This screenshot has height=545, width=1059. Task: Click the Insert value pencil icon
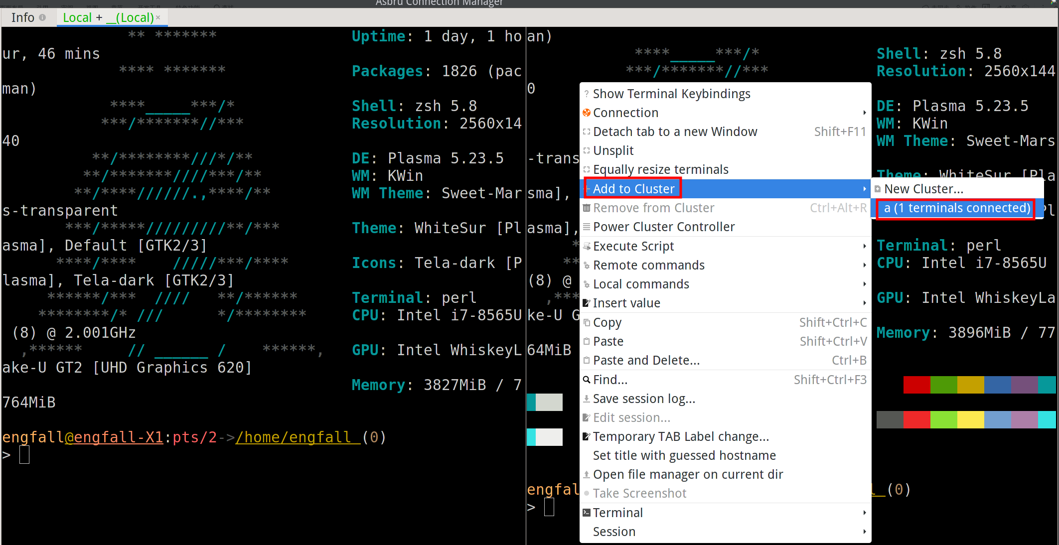(x=587, y=303)
